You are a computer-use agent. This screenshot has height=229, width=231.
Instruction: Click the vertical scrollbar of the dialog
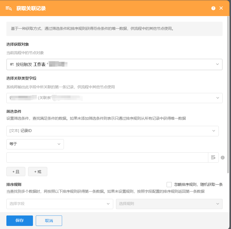(228, 94)
